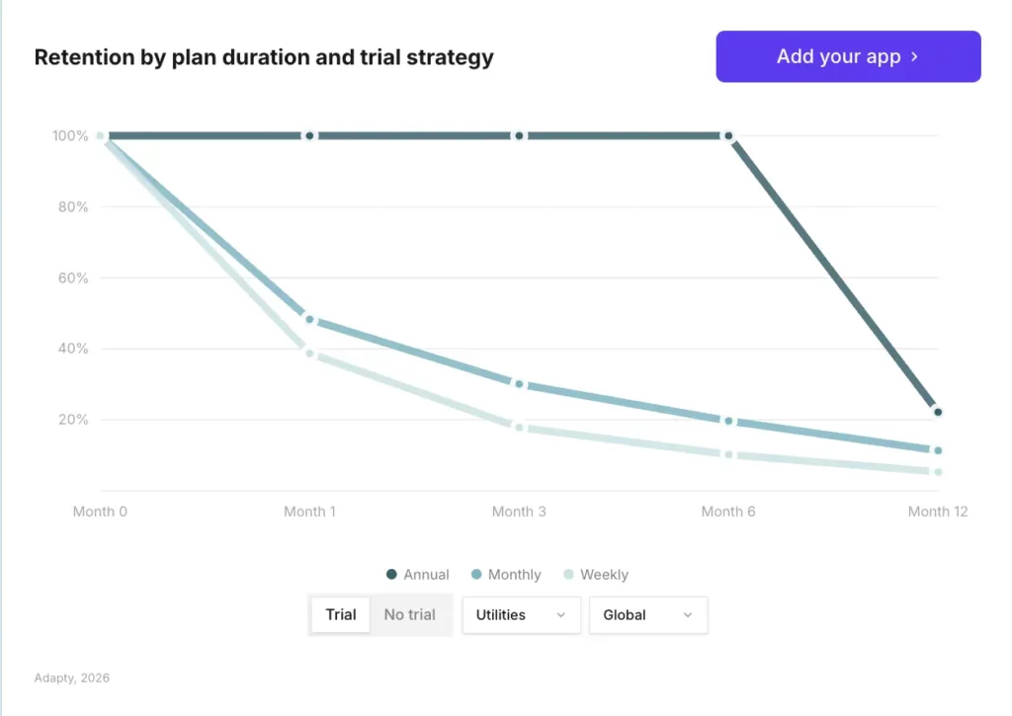
Task: Switch to the No trial view
Action: point(410,614)
